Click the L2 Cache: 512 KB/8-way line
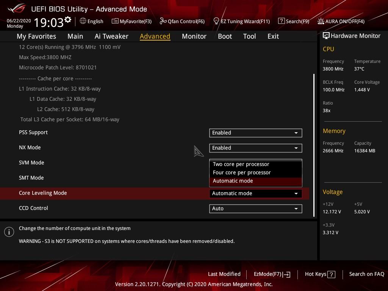This screenshot has width=388, height=291. (x=66, y=110)
